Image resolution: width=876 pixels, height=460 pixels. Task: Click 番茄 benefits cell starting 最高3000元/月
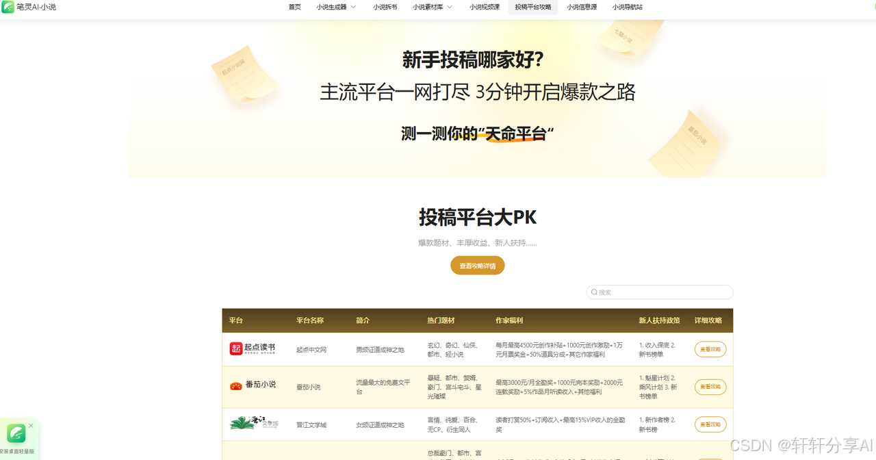pos(559,387)
